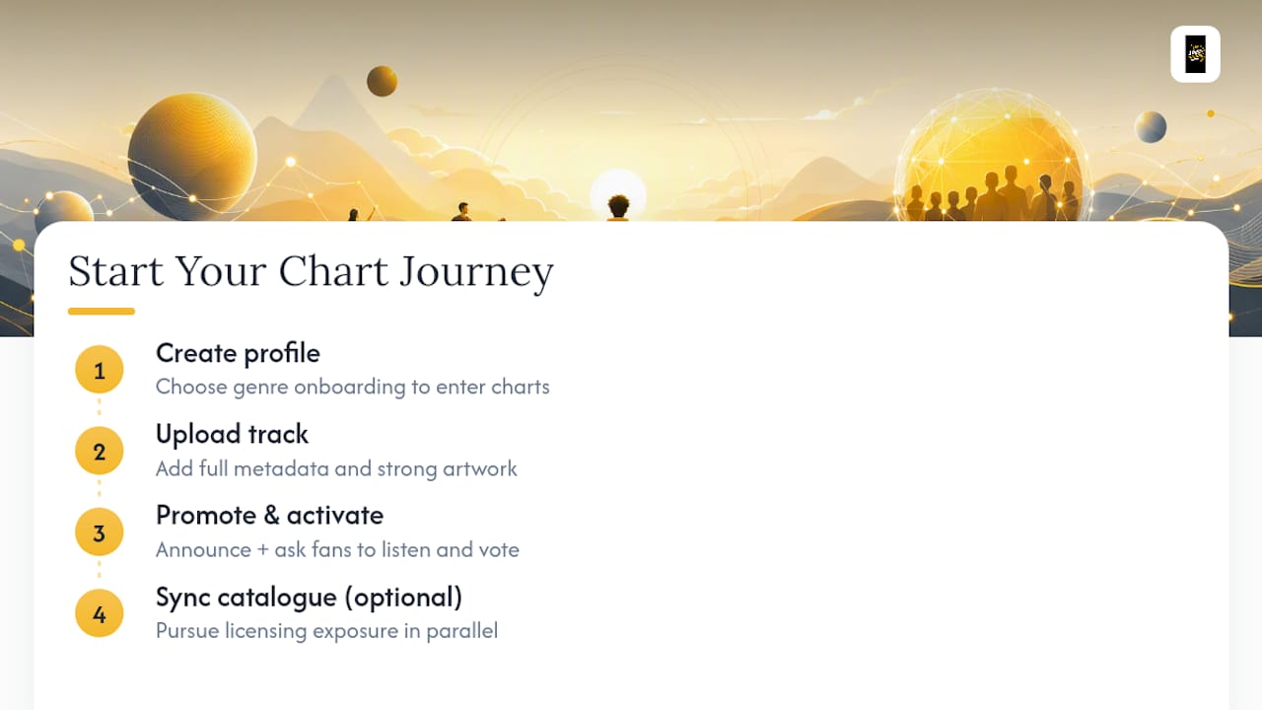The height and width of the screenshot is (710, 1262).
Task: Open the 'Upload track' step heading
Action: (232, 434)
